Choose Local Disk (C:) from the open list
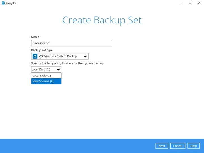 (46, 76)
